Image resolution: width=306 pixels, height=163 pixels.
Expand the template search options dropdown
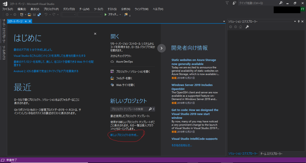(154, 109)
